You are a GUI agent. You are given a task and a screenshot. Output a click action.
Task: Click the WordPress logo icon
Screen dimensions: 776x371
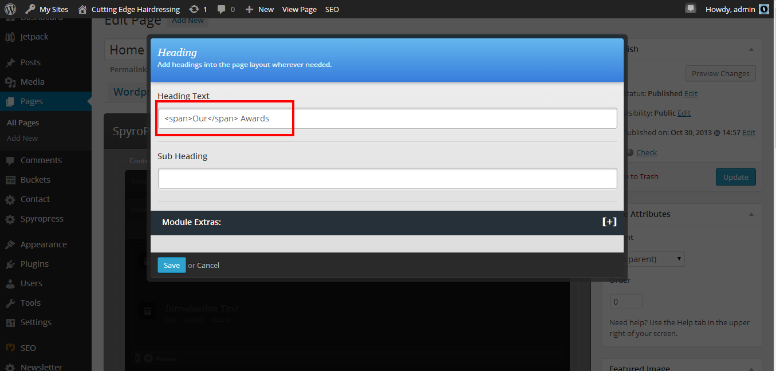pyautogui.click(x=10, y=9)
